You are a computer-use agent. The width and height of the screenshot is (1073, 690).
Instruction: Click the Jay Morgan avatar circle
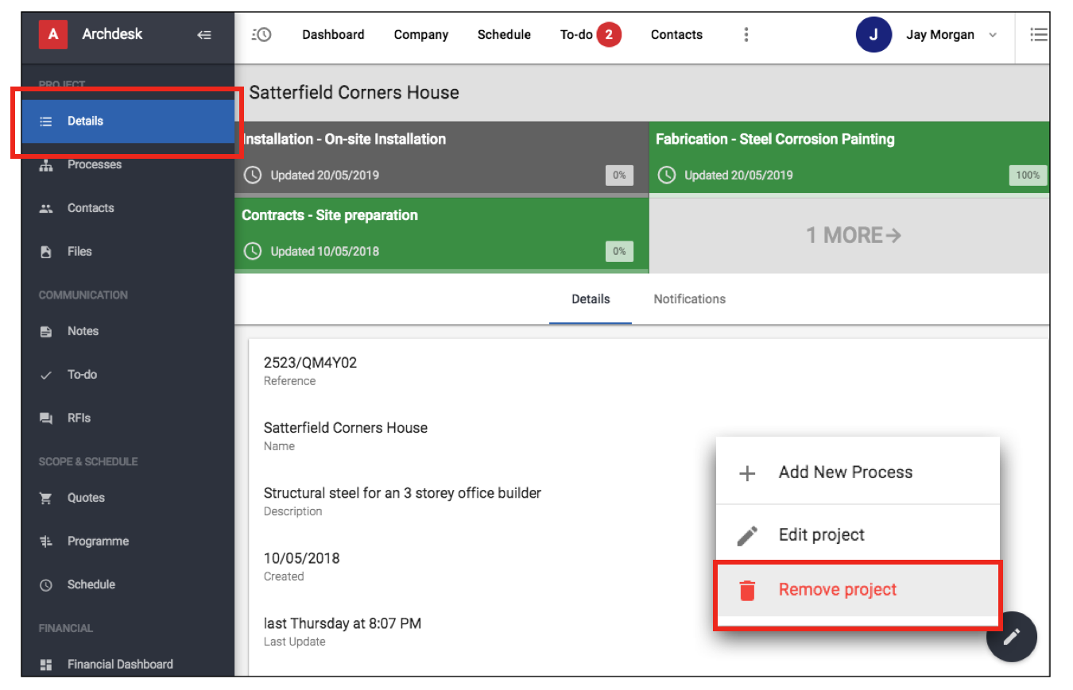tap(874, 34)
